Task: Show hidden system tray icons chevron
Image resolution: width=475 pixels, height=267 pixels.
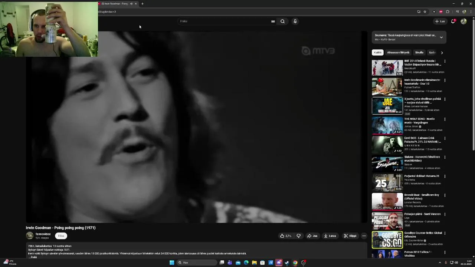Action: 440,263
